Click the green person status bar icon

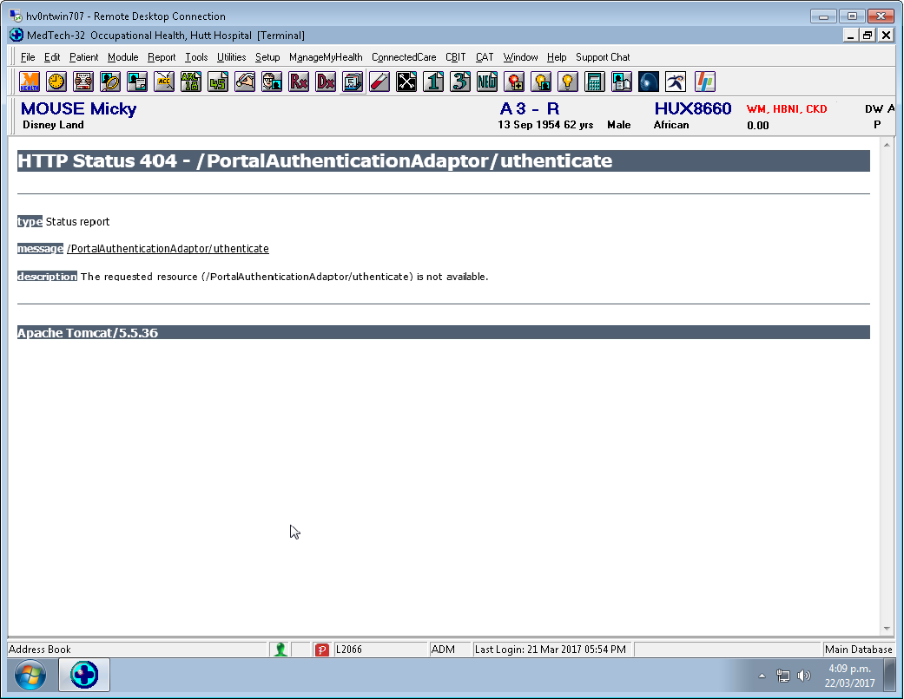[x=280, y=650]
